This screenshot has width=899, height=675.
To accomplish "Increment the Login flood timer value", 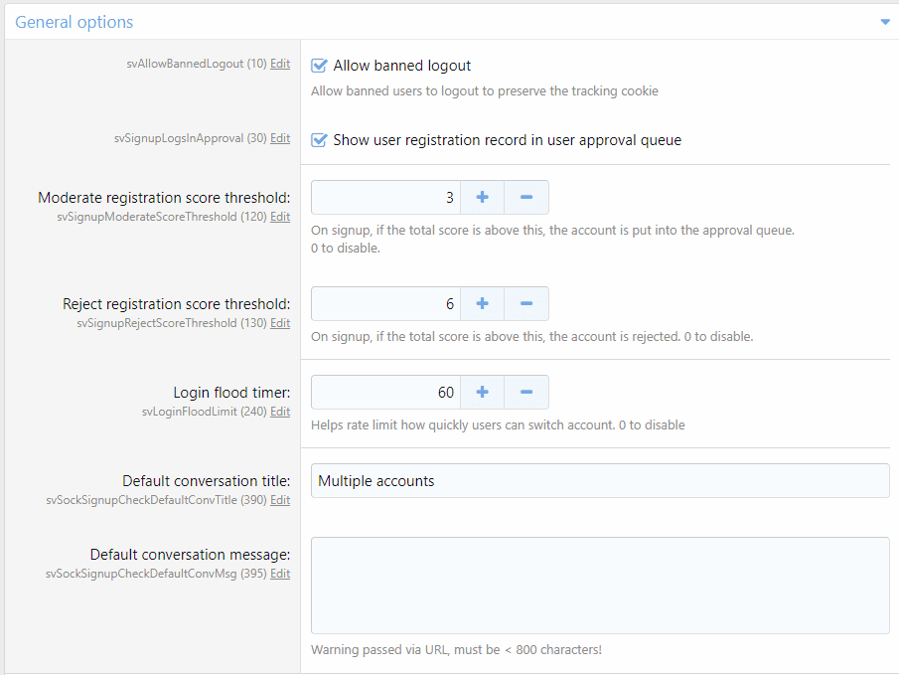I will [482, 392].
